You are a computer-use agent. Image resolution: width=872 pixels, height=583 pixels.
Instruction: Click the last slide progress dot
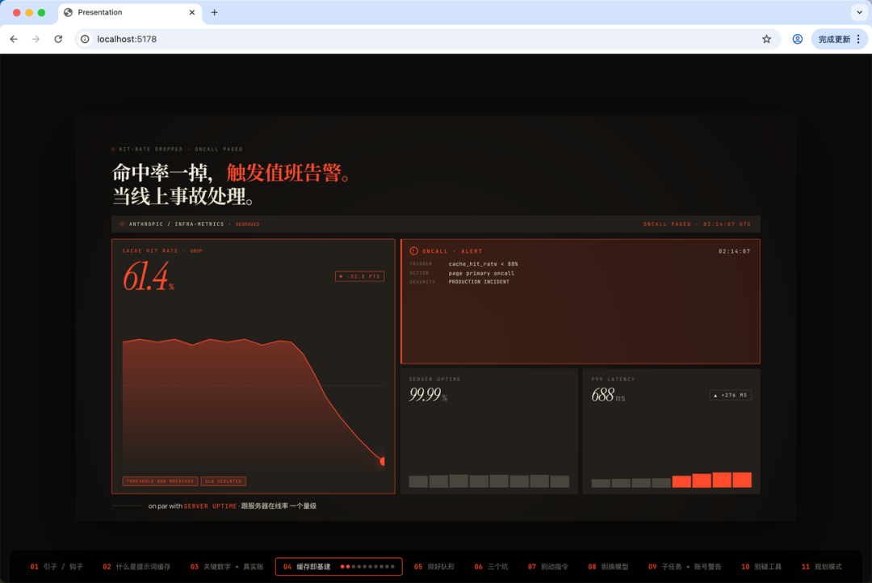392,567
